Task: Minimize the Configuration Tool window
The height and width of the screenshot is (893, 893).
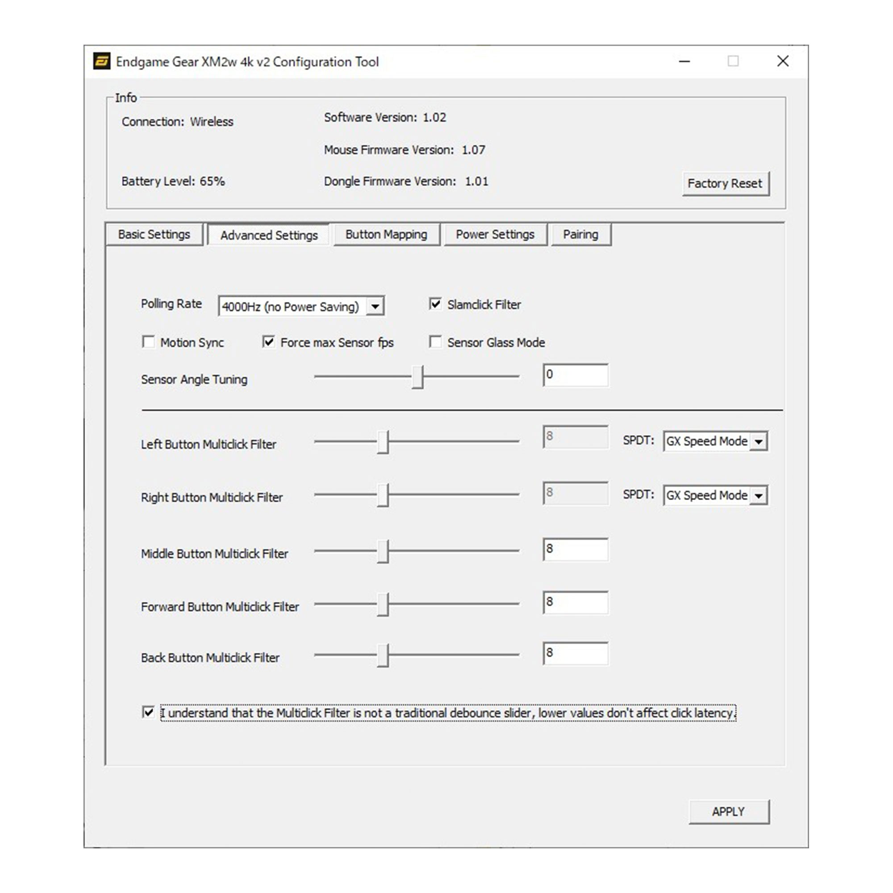Action: pos(684,61)
